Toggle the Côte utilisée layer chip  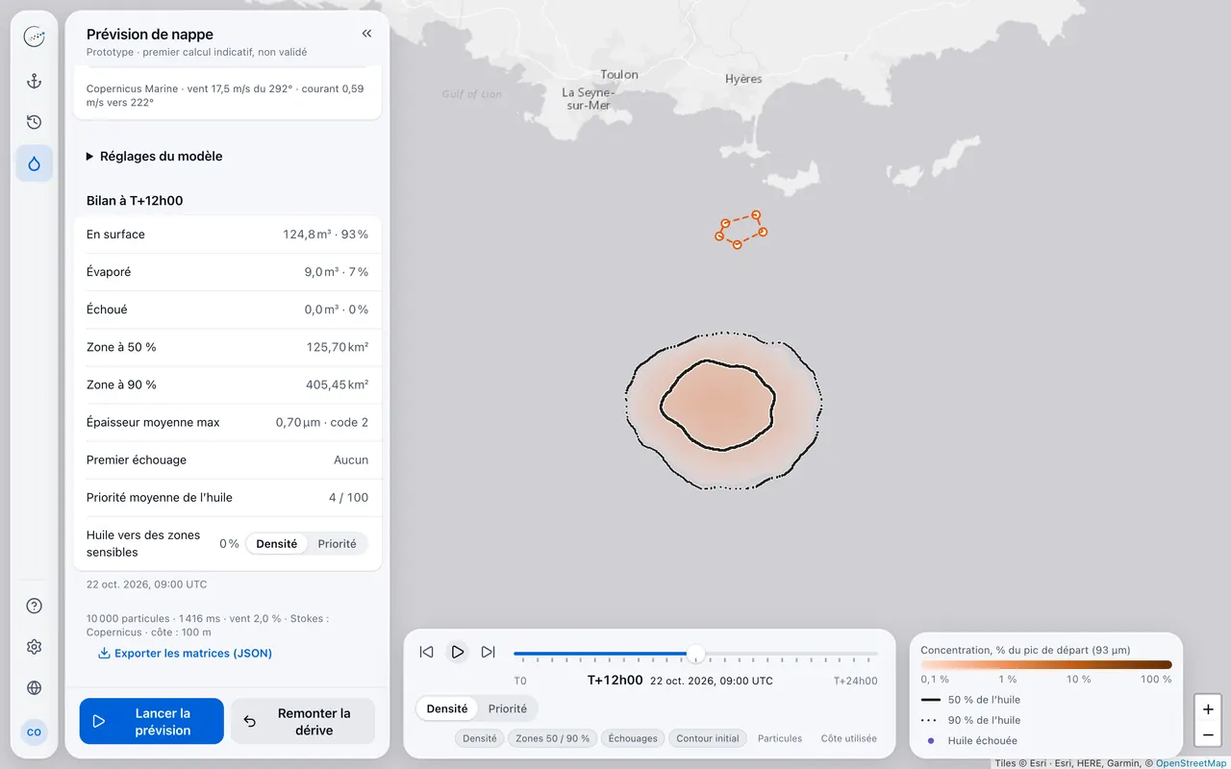849,738
